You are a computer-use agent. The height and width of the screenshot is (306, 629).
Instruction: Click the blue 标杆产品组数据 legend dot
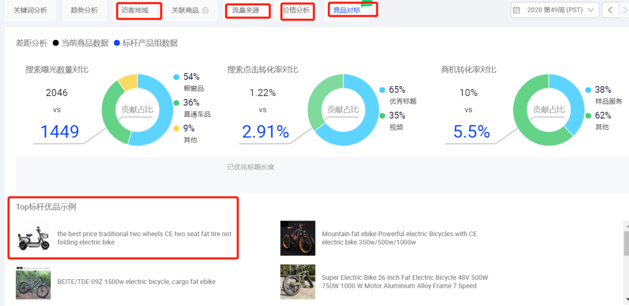point(116,43)
